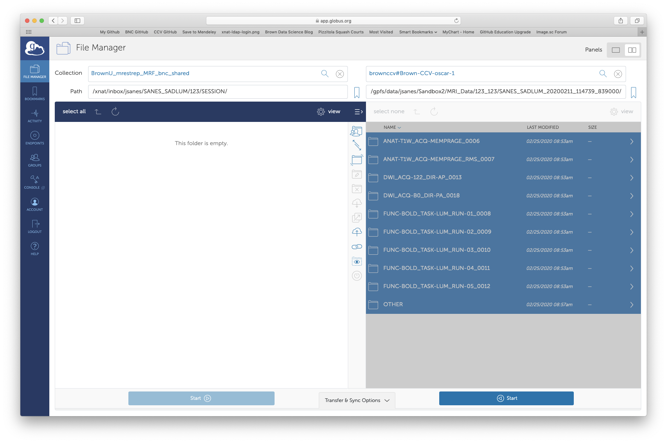The height and width of the screenshot is (443, 667).
Task: Open the Activity page
Action: point(35,116)
